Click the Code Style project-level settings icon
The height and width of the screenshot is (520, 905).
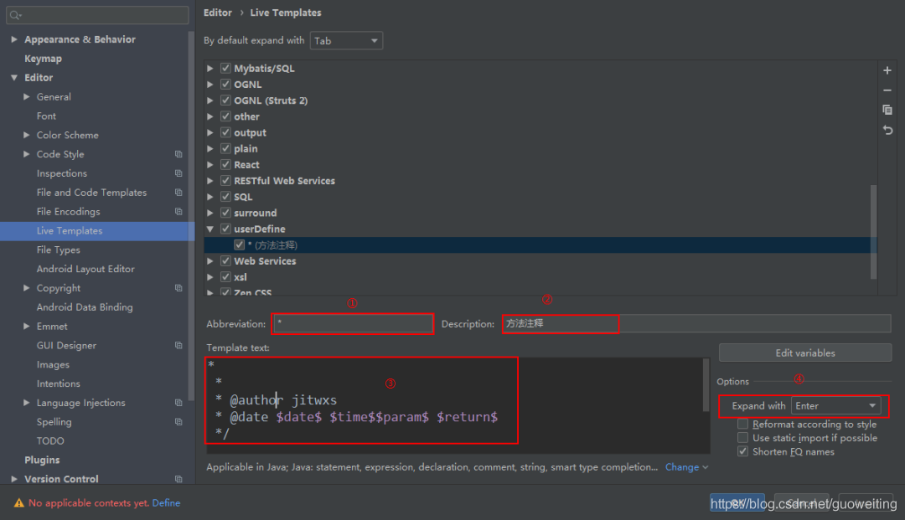(x=178, y=154)
